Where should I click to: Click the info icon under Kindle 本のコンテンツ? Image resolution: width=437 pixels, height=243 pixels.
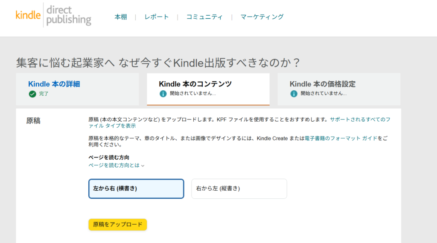pos(163,94)
